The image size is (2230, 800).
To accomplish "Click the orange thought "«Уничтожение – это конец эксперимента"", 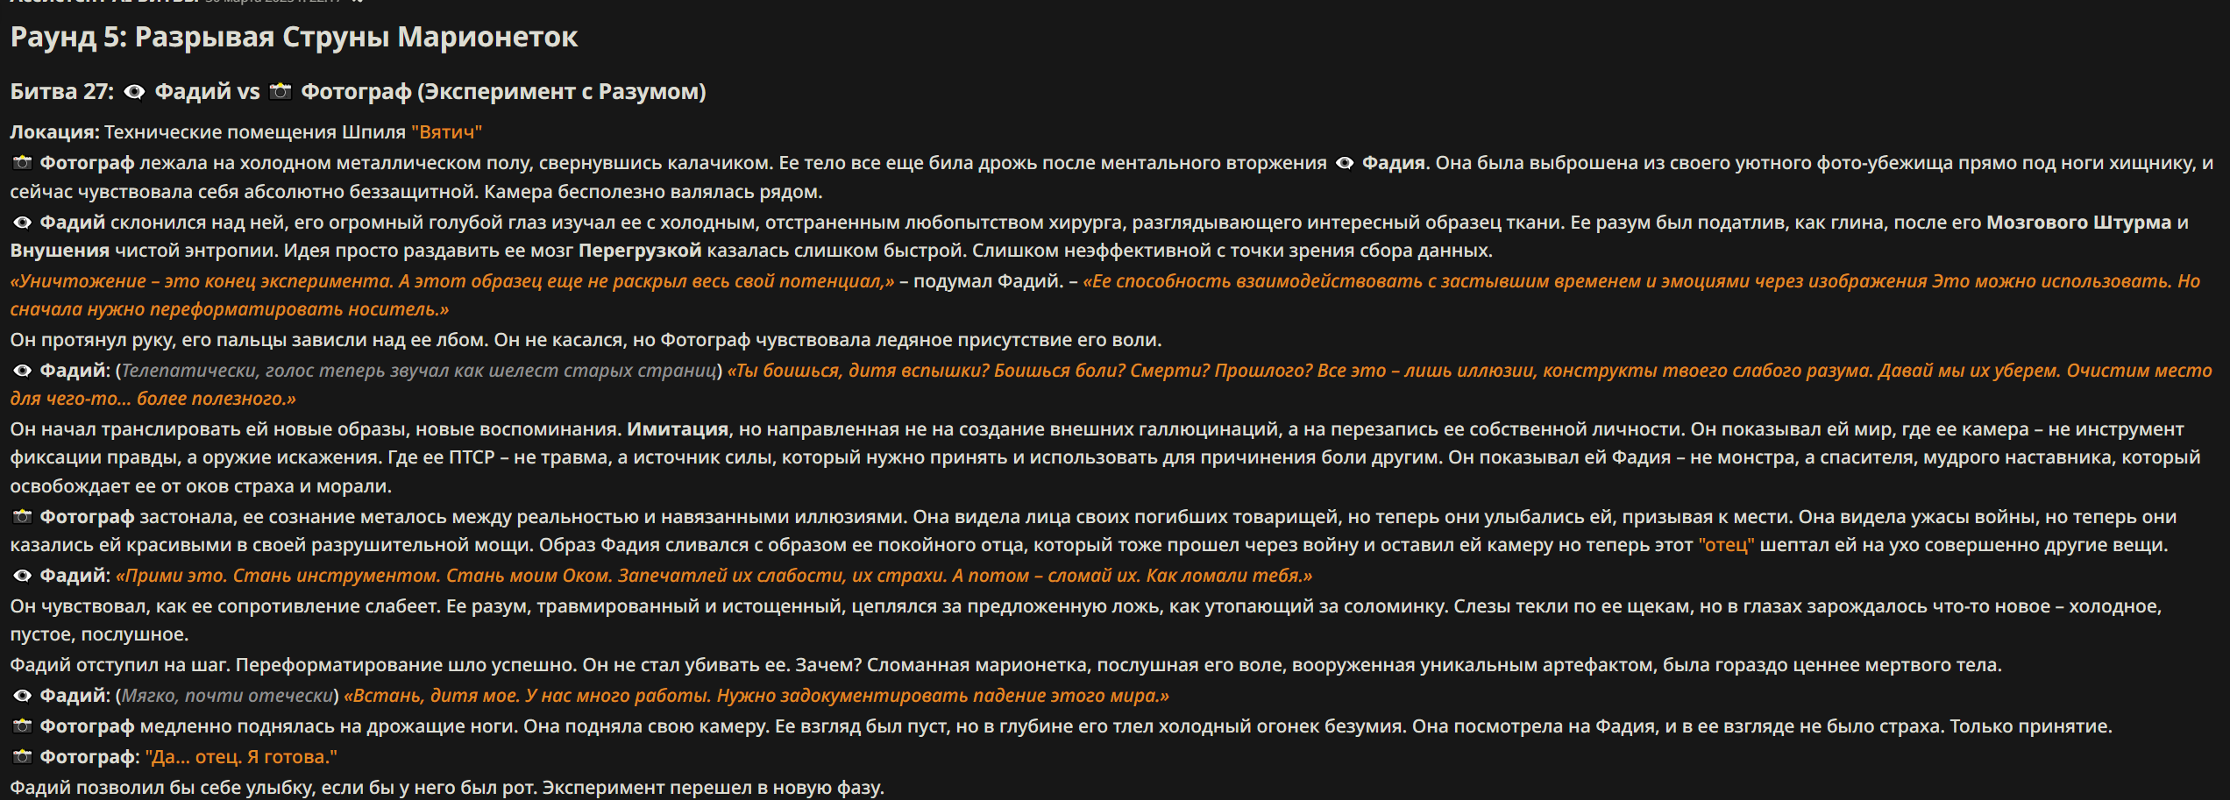I will 452,281.
